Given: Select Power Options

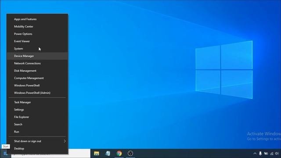Looking at the screenshot, I should point(37,34).
